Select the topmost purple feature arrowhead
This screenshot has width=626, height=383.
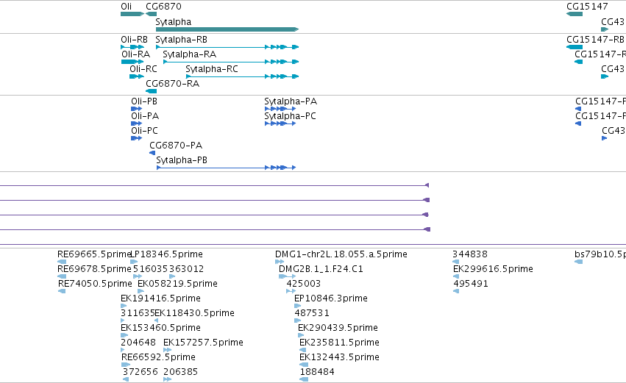click(427, 185)
